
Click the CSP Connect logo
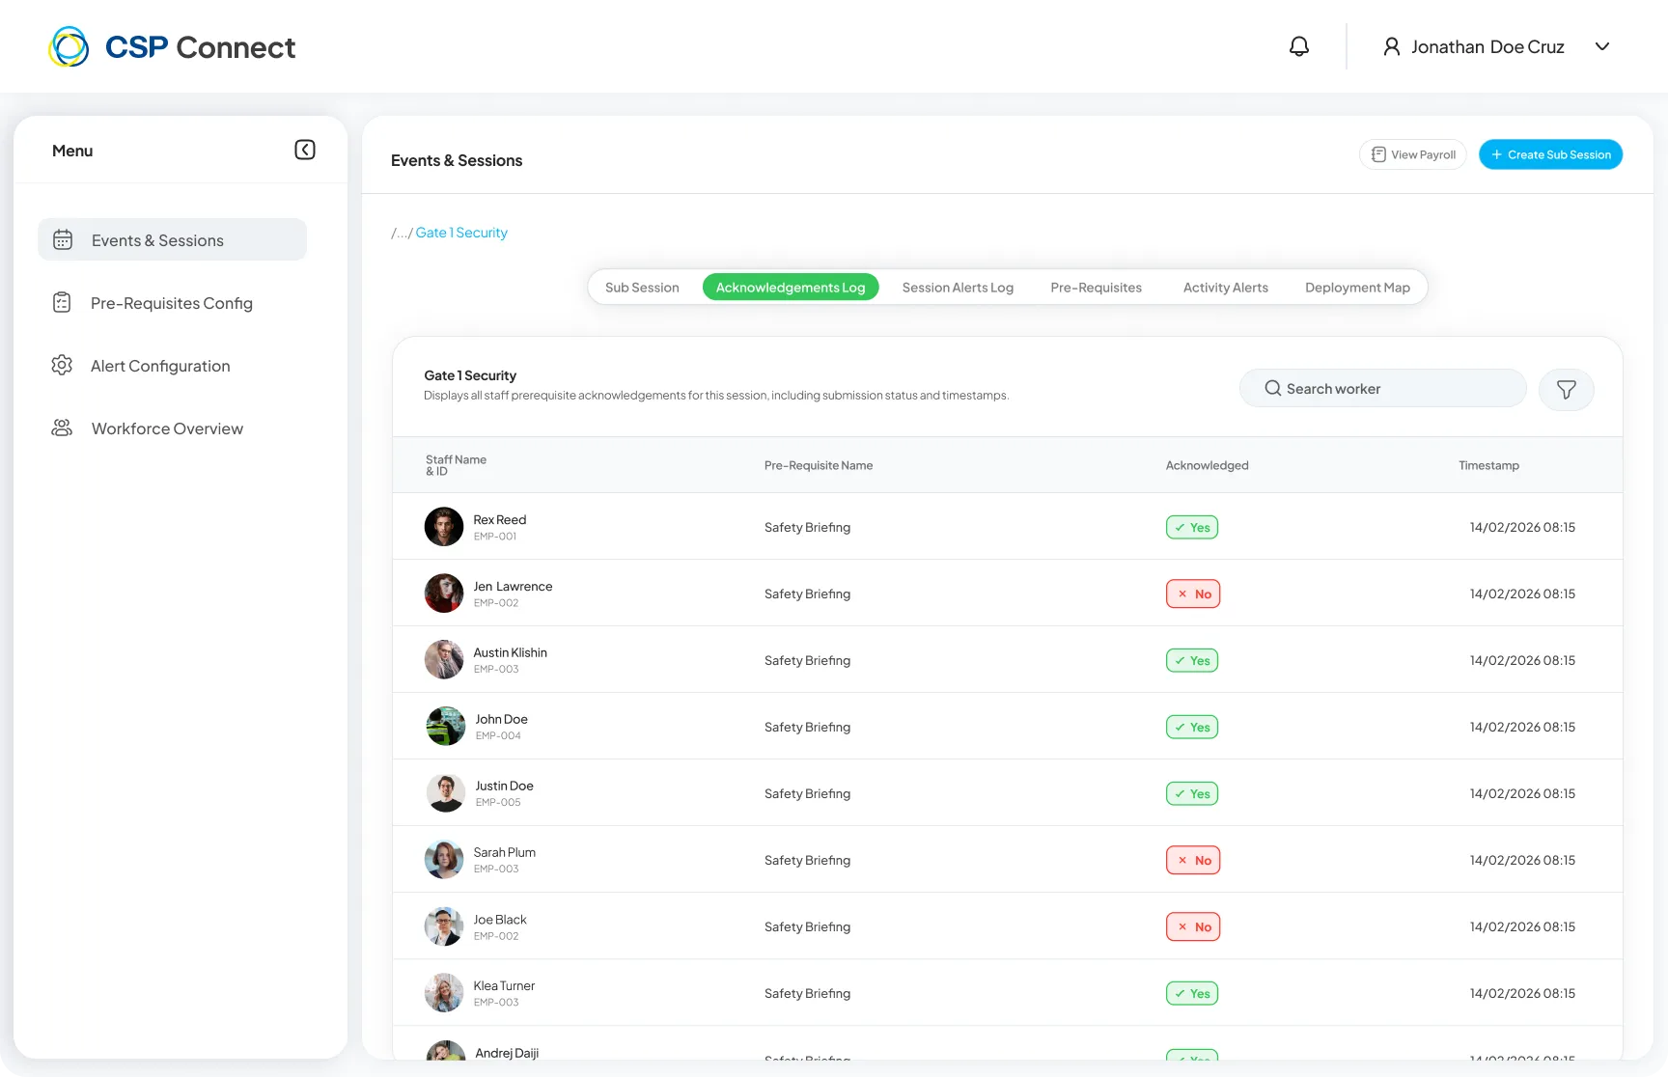click(x=172, y=46)
